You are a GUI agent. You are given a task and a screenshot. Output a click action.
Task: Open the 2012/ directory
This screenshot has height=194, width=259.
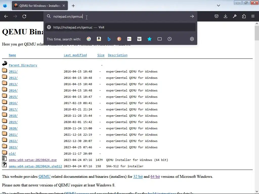pyautogui.click(x=13, y=78)
